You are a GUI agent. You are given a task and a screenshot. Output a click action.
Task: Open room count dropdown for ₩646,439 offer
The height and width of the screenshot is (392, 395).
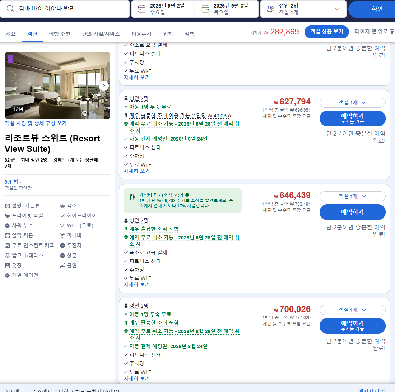click(x=352, y=196)
